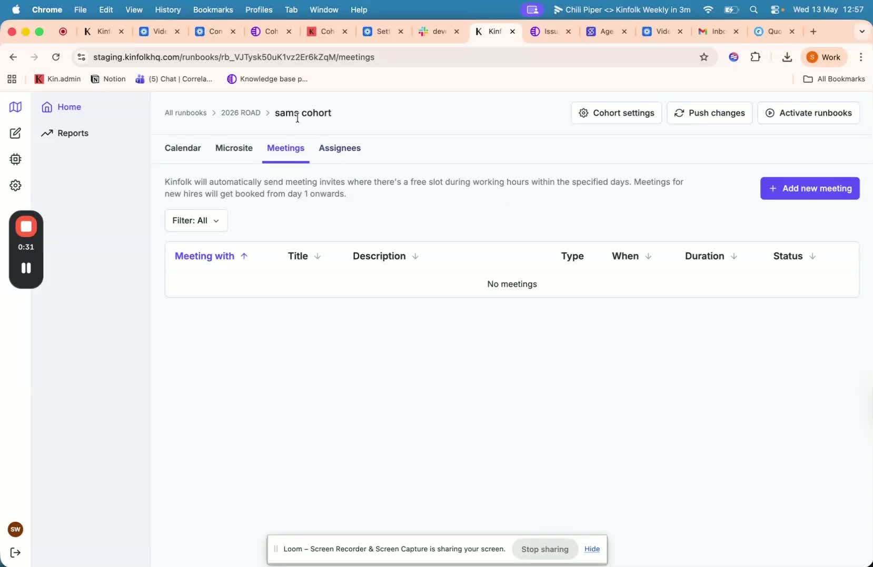Click Add new meeting button

(810, 188)
